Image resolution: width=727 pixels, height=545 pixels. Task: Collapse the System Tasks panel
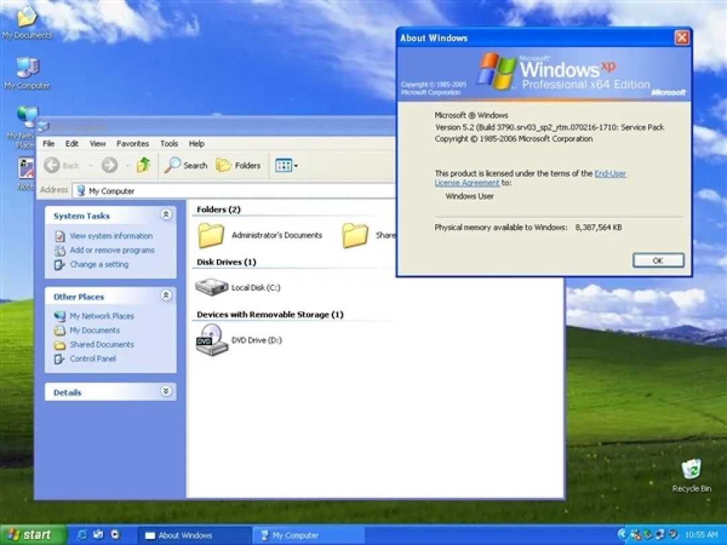click(166, 215)
